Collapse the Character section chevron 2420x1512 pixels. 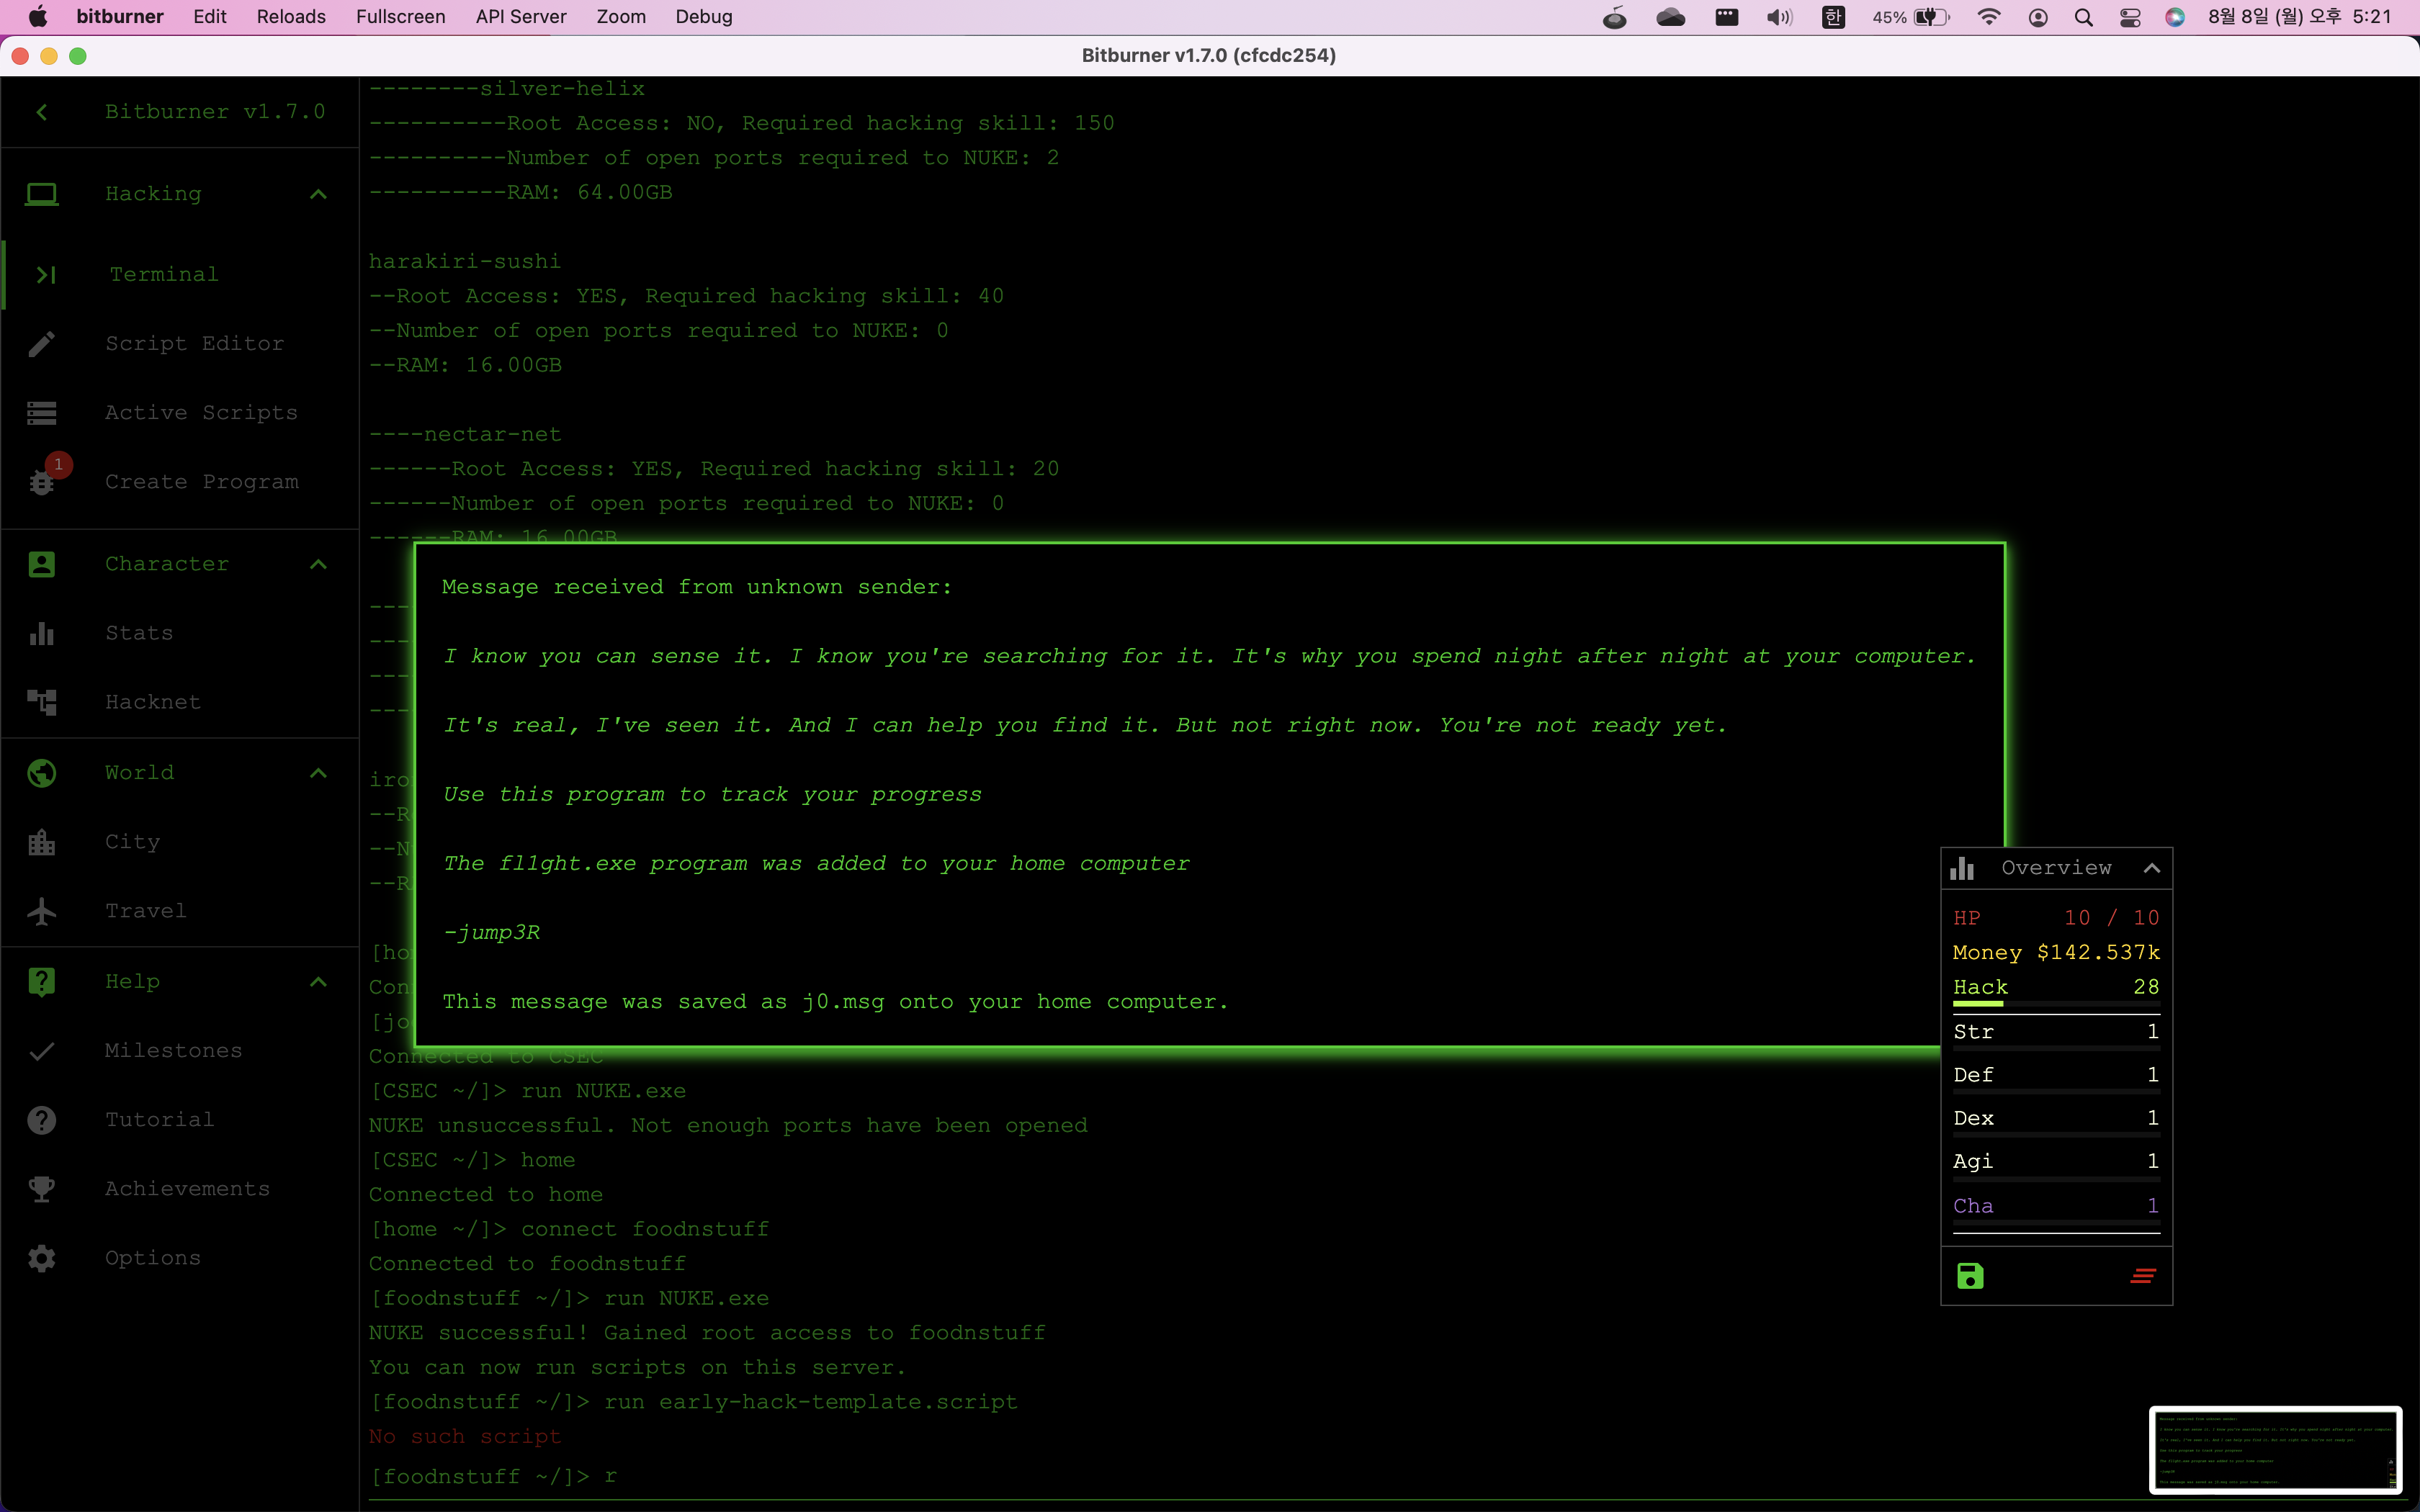318,564
